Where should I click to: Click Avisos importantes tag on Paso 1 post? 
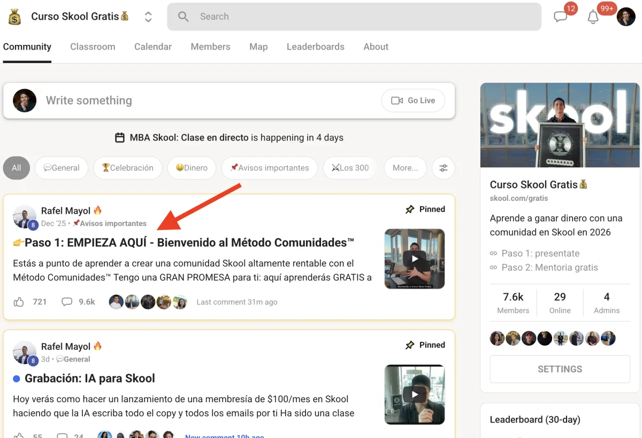point(110,223)
